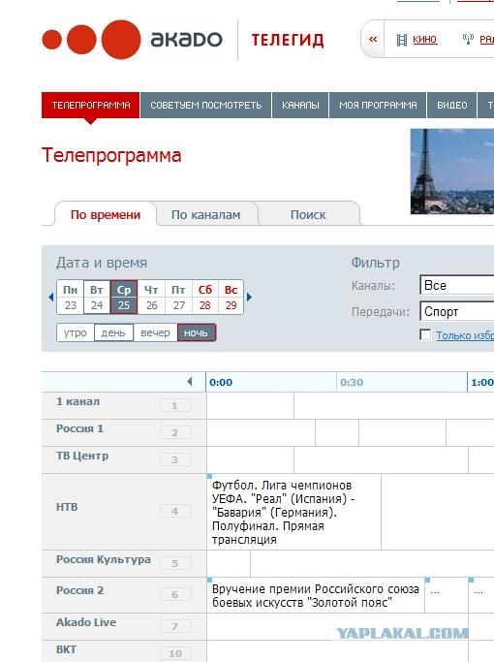Click channel number badge 3 for ТВ Центр
This screenshot has height=662, width=494.
tap(175, 459)
